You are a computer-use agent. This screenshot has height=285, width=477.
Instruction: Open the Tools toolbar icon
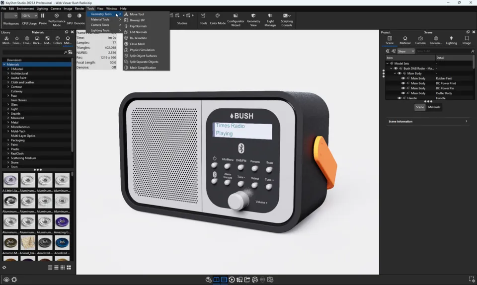pyautogui.click(x=203, y=16)
